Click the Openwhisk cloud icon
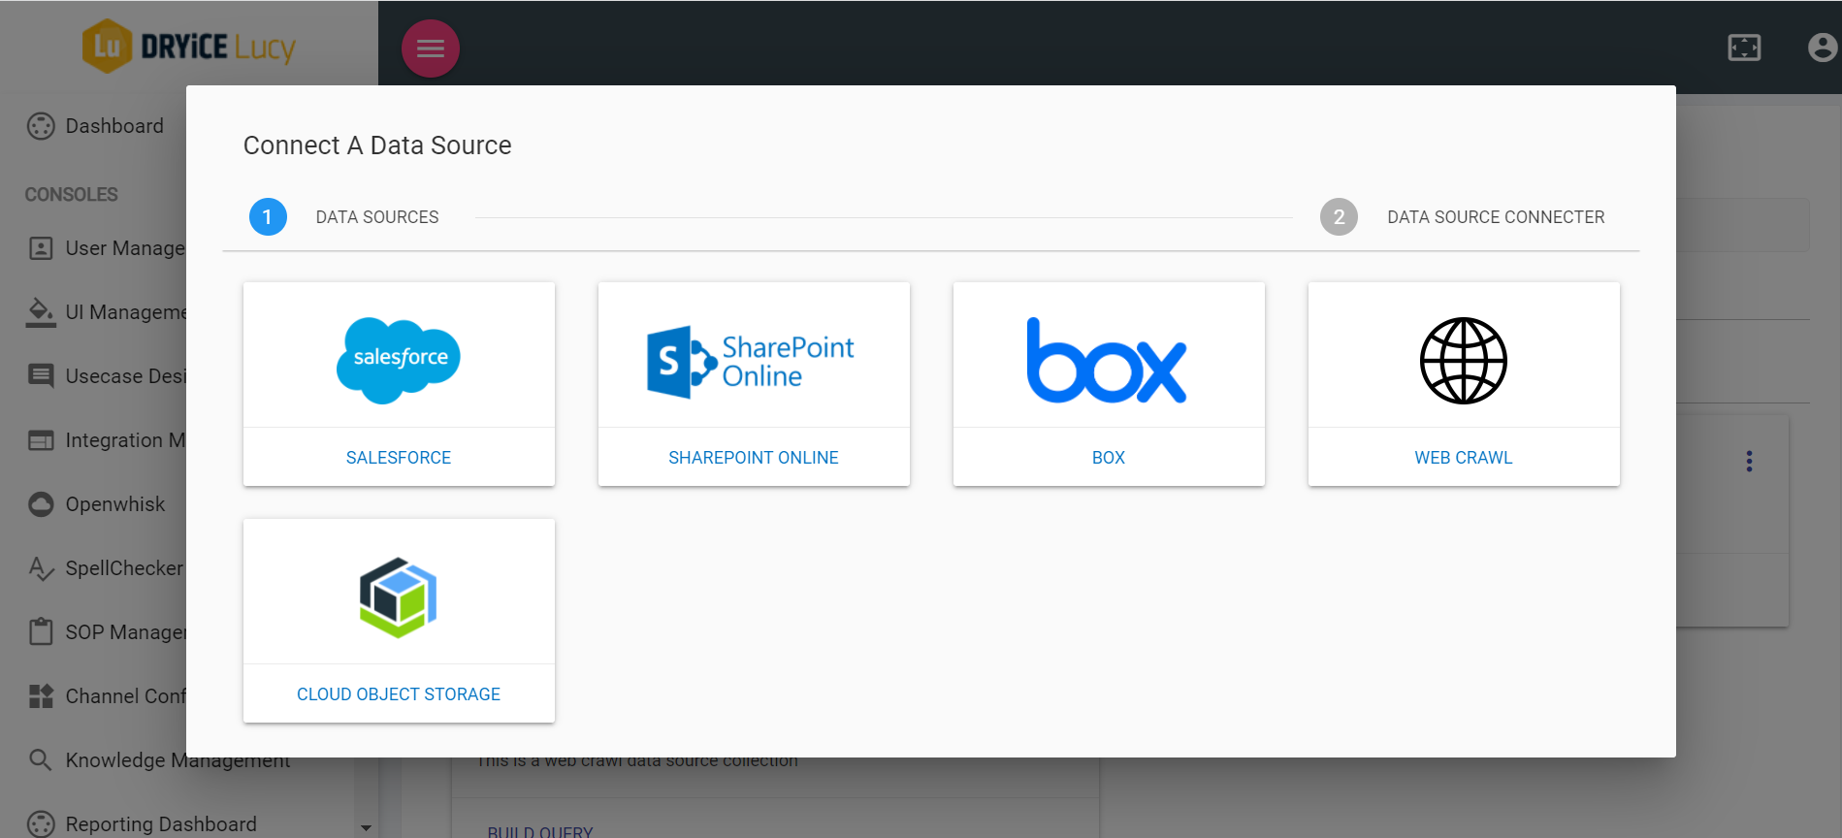 [41, 504]
